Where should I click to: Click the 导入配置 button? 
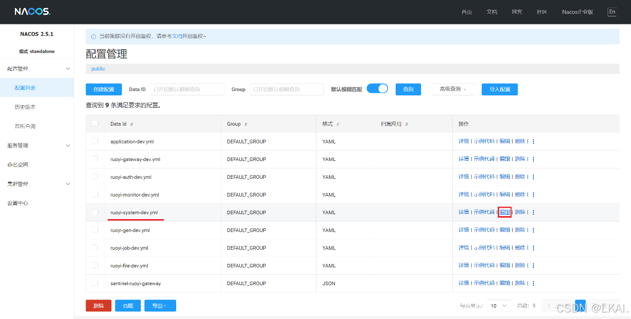[500, 89]
